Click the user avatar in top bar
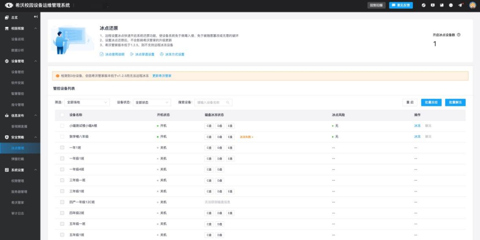480x240 pixels. [472, 5]
